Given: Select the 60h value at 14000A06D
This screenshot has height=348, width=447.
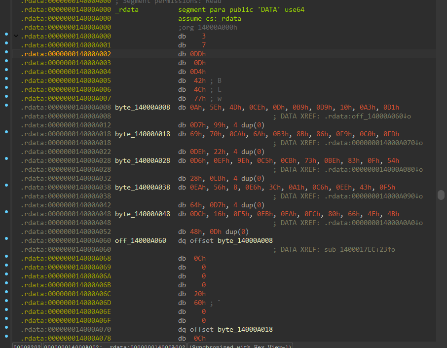Looking at the screenshot, I should [199, 303].
